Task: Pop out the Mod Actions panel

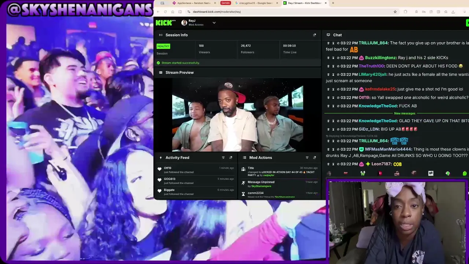Action: point(314,158)
